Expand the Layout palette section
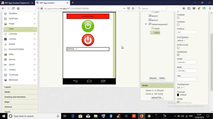This screenshot has height=119, width=213. [x=20, y=87]
